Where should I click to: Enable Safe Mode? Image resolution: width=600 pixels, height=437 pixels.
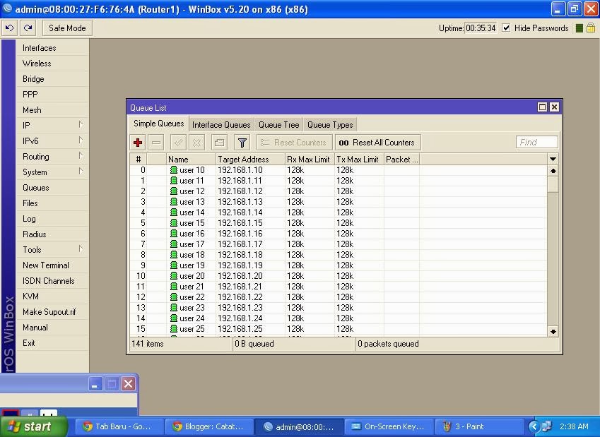pos(66,28)
